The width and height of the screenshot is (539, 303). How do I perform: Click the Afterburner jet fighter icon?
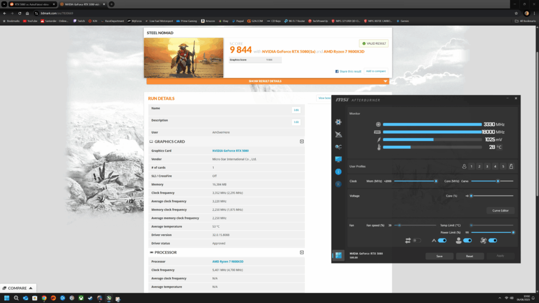click(338, 134)
